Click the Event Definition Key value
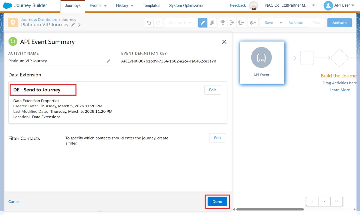This screenshot has width=360, height=215. 169,61
